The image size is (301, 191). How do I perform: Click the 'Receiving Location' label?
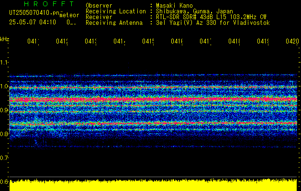(116, 11)
